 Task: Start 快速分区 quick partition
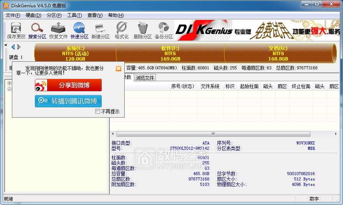pos(79,31)
